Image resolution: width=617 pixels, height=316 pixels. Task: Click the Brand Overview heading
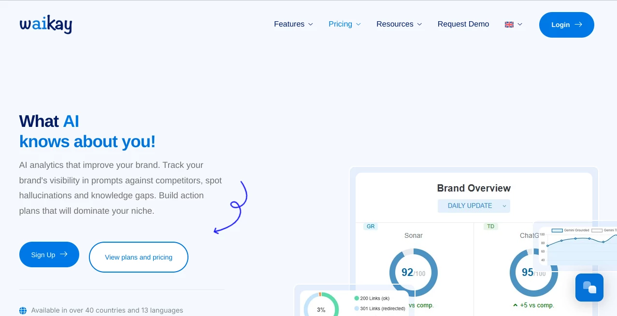[x=474, y=188]
